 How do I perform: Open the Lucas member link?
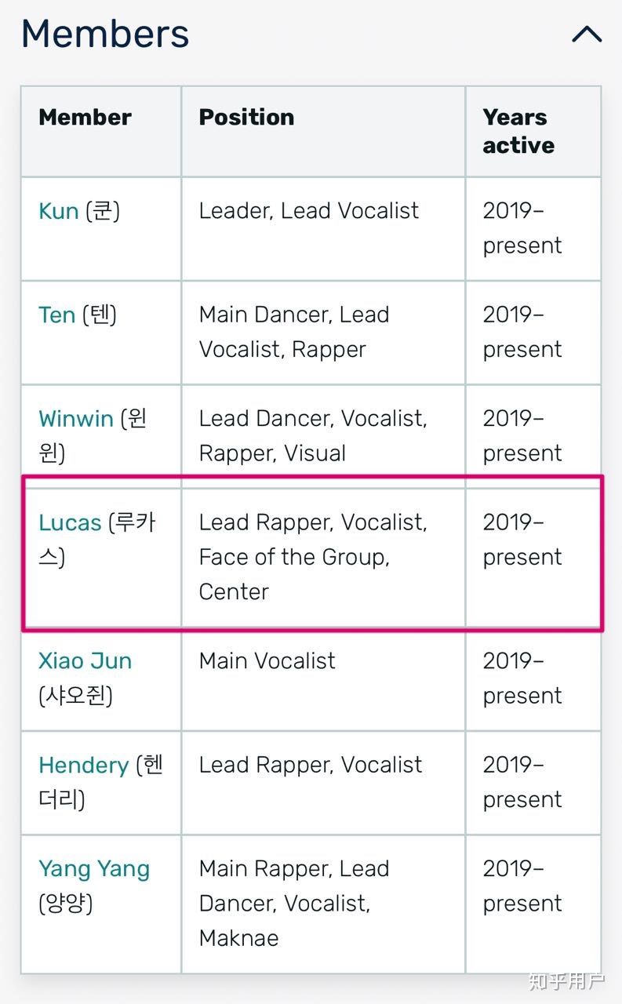[70, 522]
